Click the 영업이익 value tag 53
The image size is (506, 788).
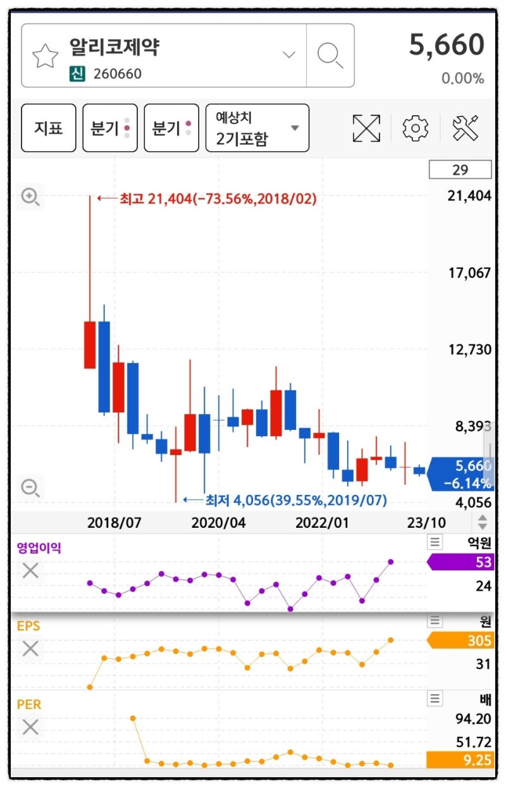460,562
